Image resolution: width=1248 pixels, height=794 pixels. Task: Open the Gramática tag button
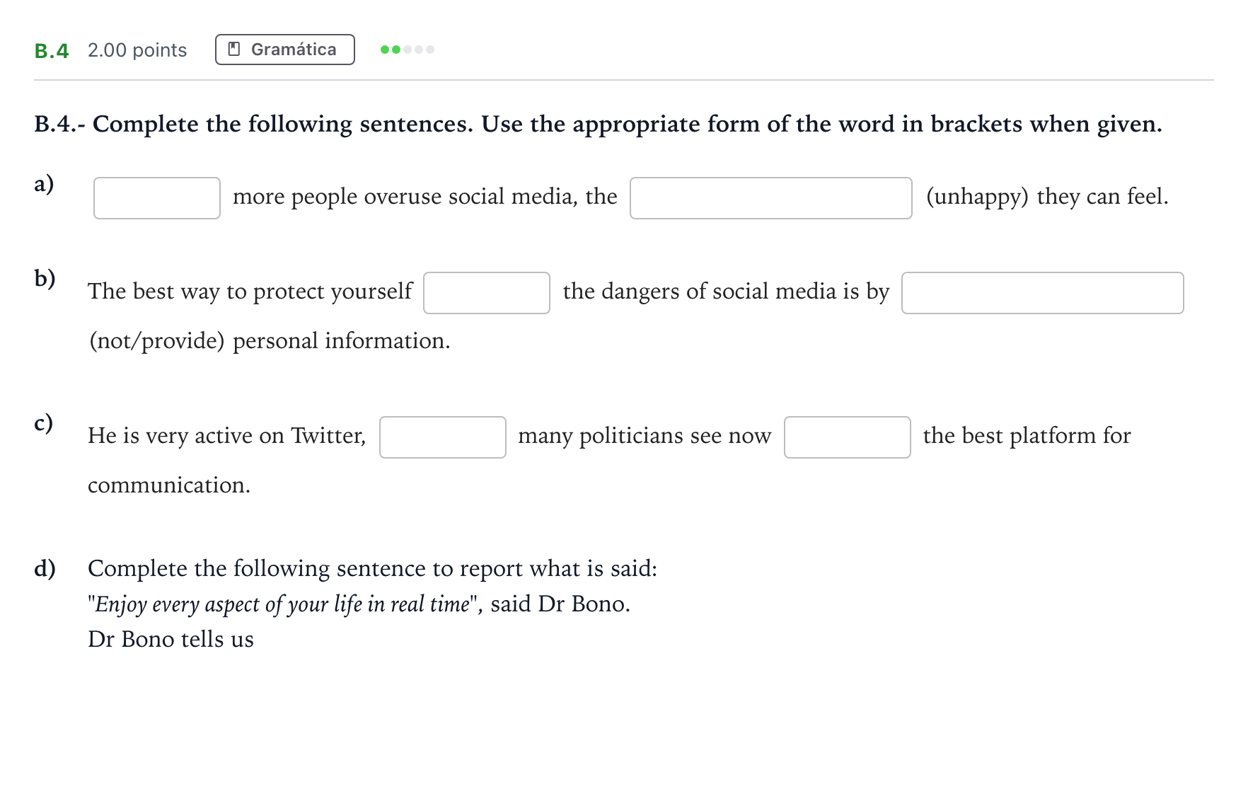point(285,50)
